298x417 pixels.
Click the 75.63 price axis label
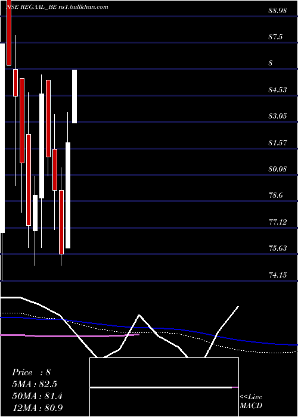(278, 248)
